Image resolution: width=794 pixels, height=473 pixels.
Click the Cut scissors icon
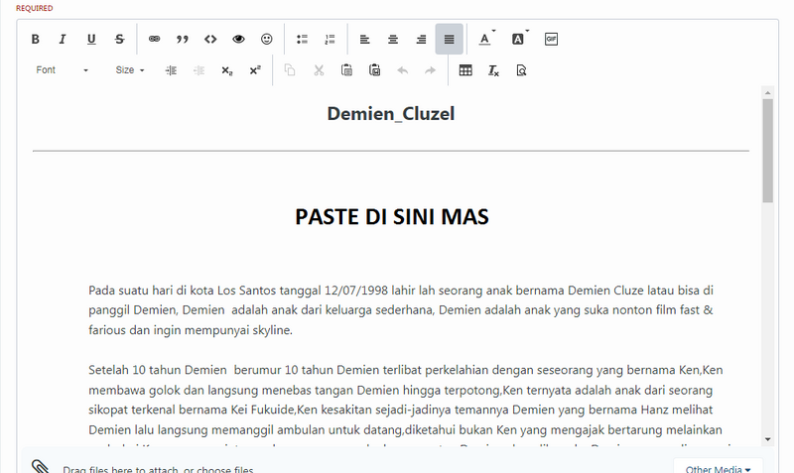(x=319, y=70)
